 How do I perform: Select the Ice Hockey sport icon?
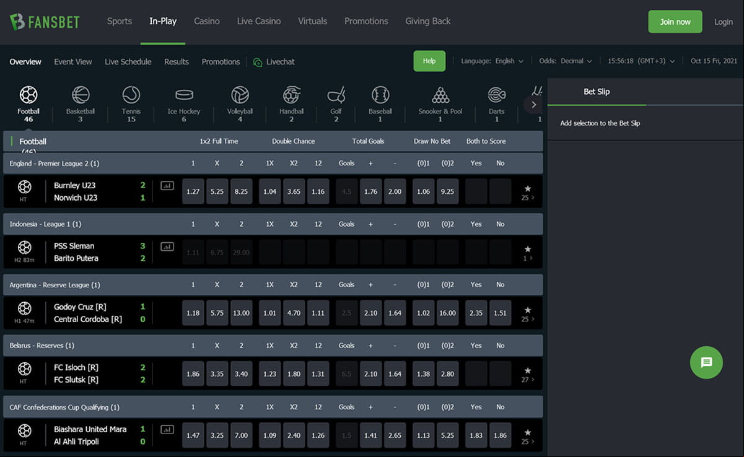184,95
